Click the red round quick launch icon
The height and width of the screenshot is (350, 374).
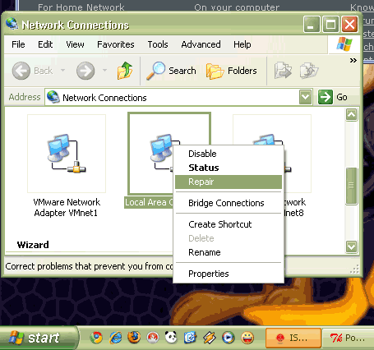[153, 338]
